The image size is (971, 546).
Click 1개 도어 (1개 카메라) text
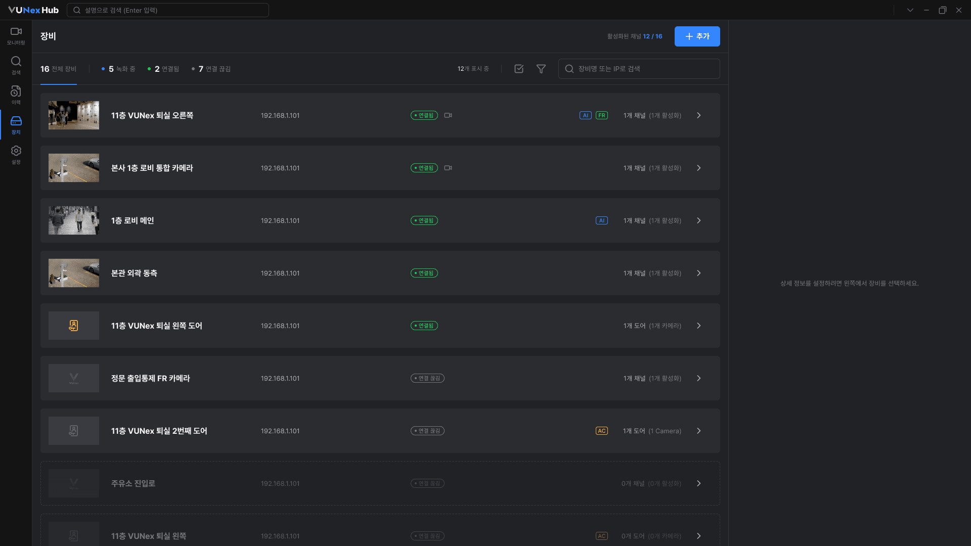coord(652,326)
